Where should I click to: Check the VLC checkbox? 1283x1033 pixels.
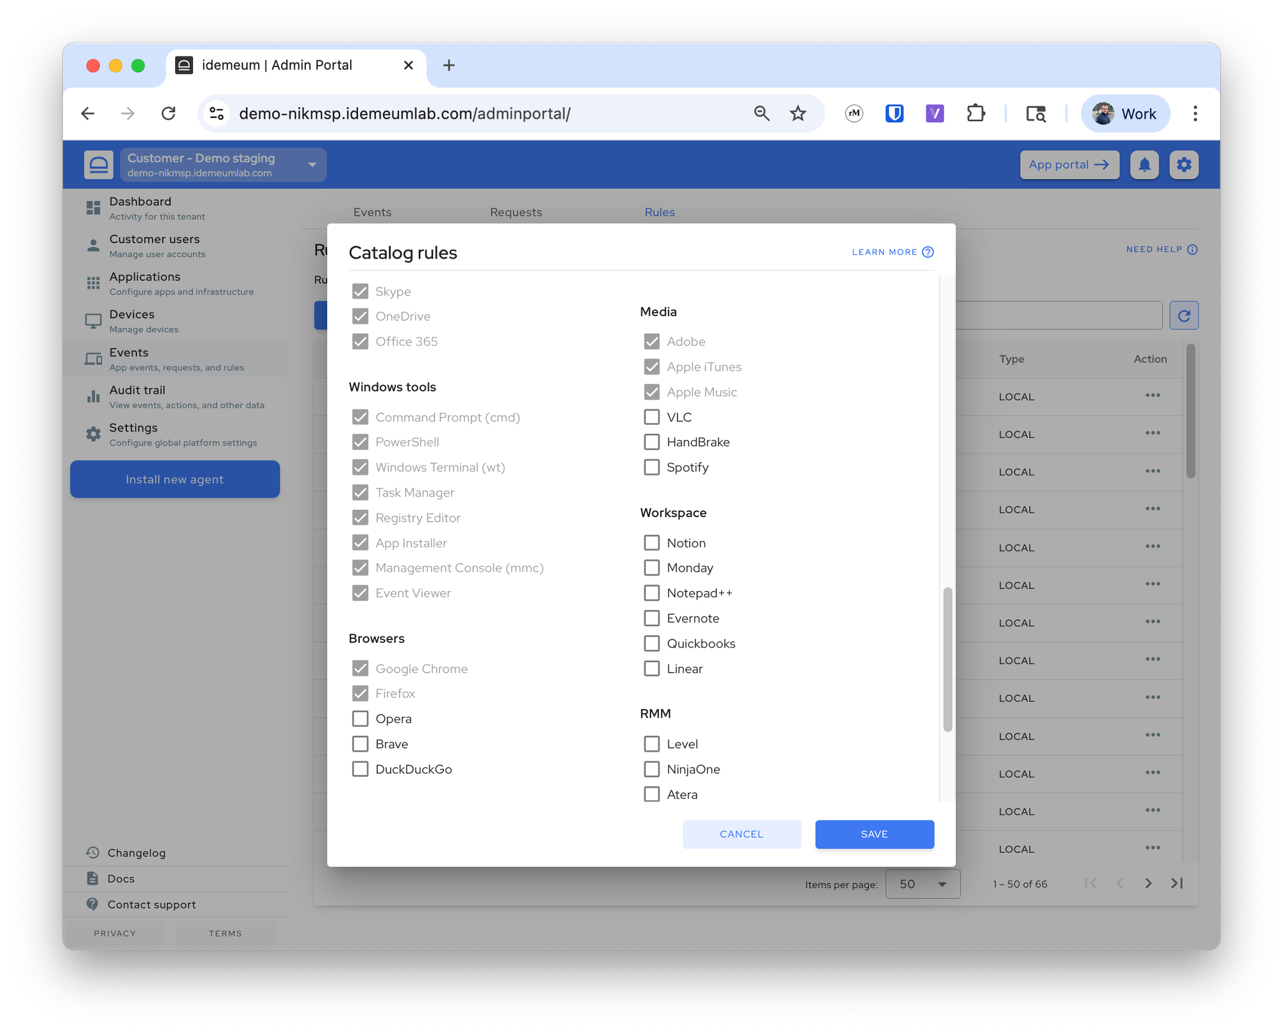652,417
